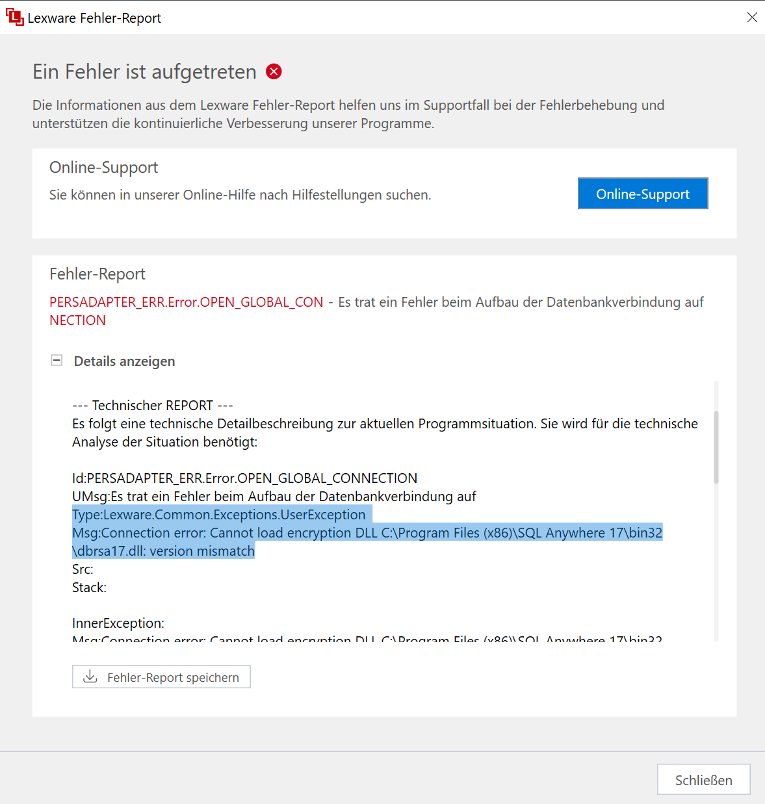765x804 pixels.
Task: Click highlighted 'Type:Lexware.Common.Exceptions.UserException' line
Action: pyautogui.click(x=219, y=515)
